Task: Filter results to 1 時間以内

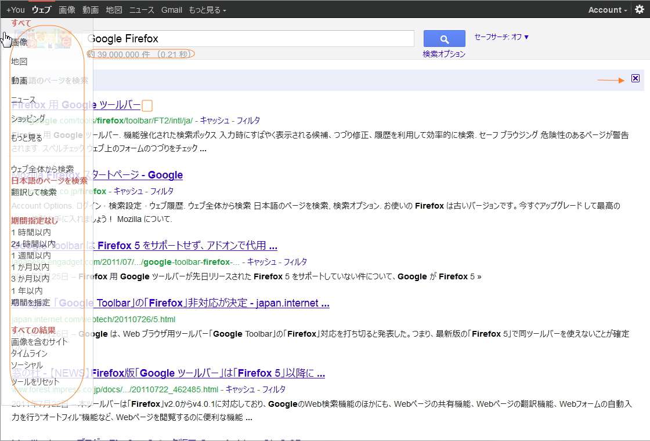Action: pyautogui.click(x=31, y=232)
